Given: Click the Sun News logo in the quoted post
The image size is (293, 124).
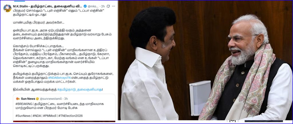Looking at the screenshot, I should (18, 99).
